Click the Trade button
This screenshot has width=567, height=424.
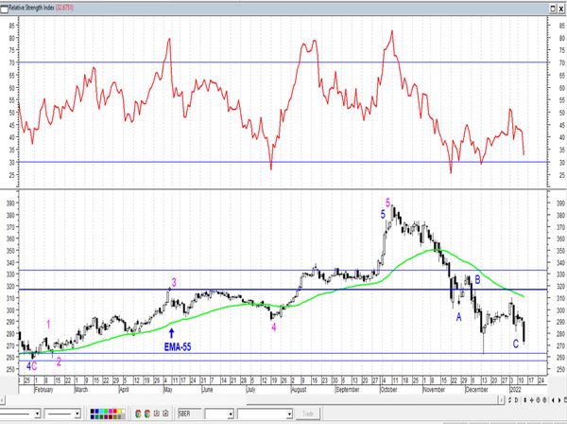click(x=308, y=414)
